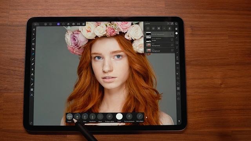This screenshot has width=251, height=141.
Task: Toggle visibility of upper Background layer
Action: (172, 45)
